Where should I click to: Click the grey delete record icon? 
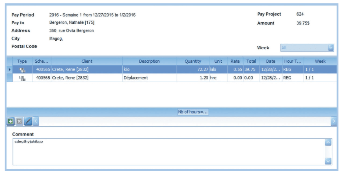(x=19, y=121)
